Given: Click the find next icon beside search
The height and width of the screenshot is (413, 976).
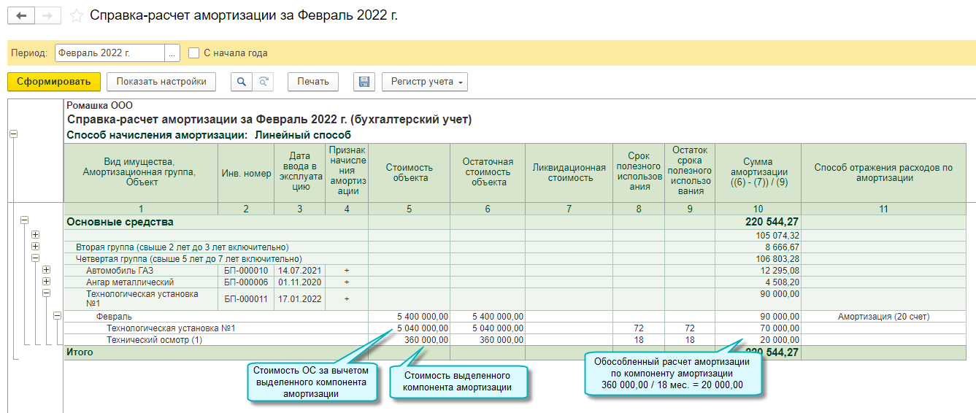Looking at the screenshot, I should pos(263,82).
